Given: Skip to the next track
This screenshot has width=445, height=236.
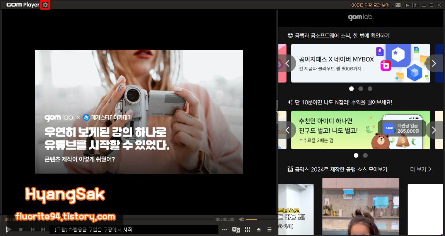Looking at the screenshot, I should pyautogui.click(x=43, y=229).
